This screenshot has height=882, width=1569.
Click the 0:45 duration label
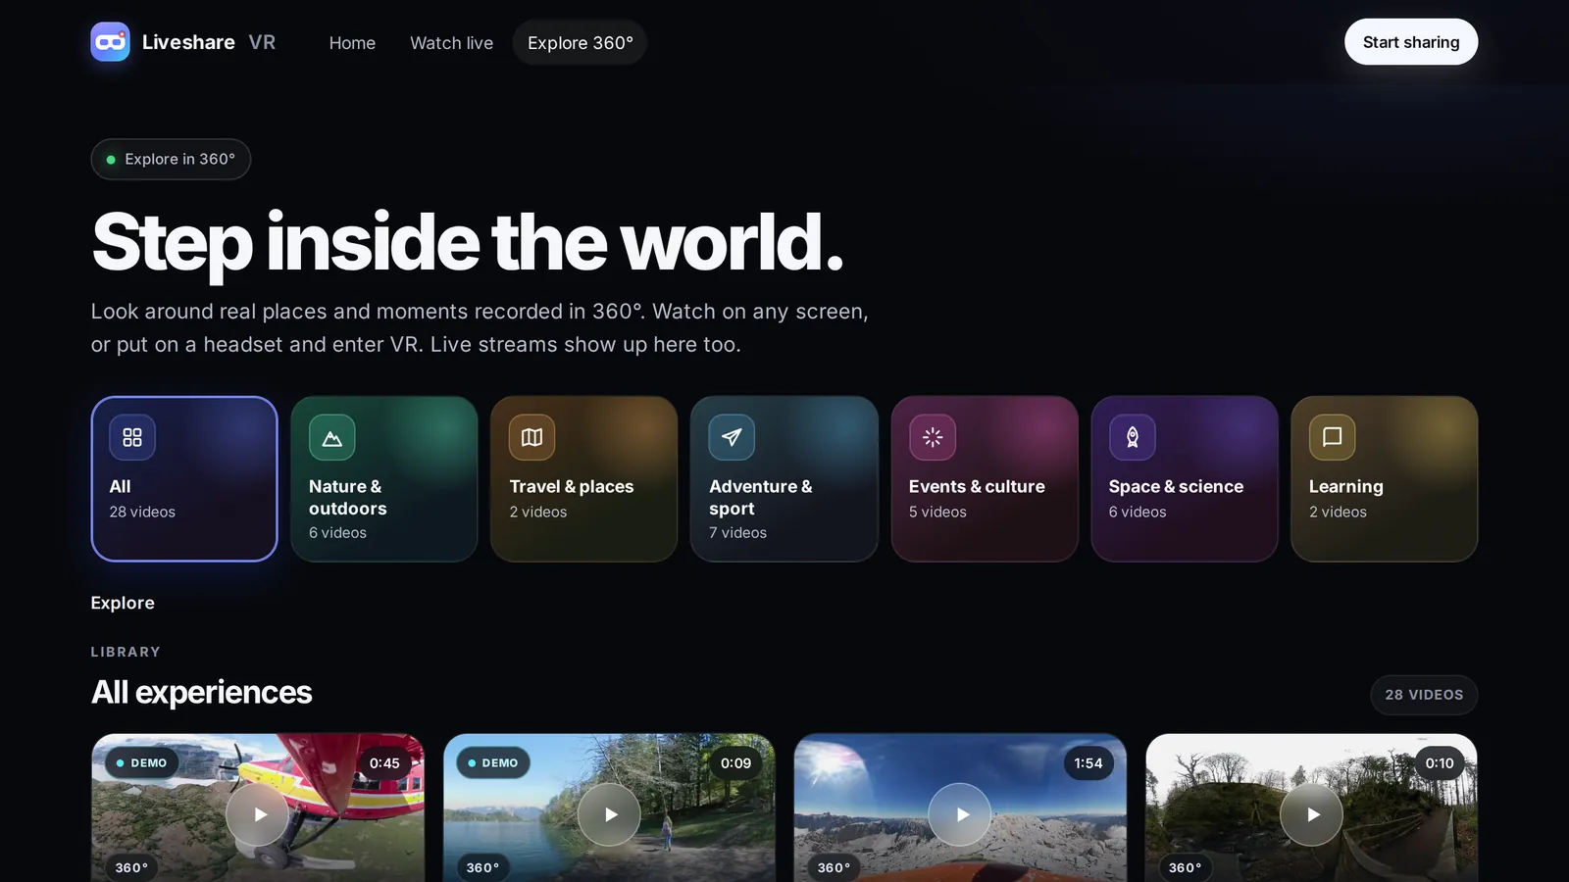(384, 763)
